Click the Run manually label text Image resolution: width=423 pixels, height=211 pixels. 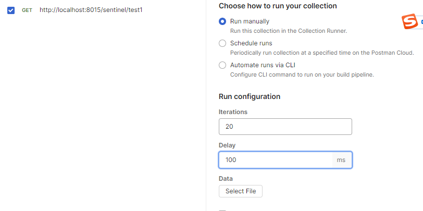point(250,21)
